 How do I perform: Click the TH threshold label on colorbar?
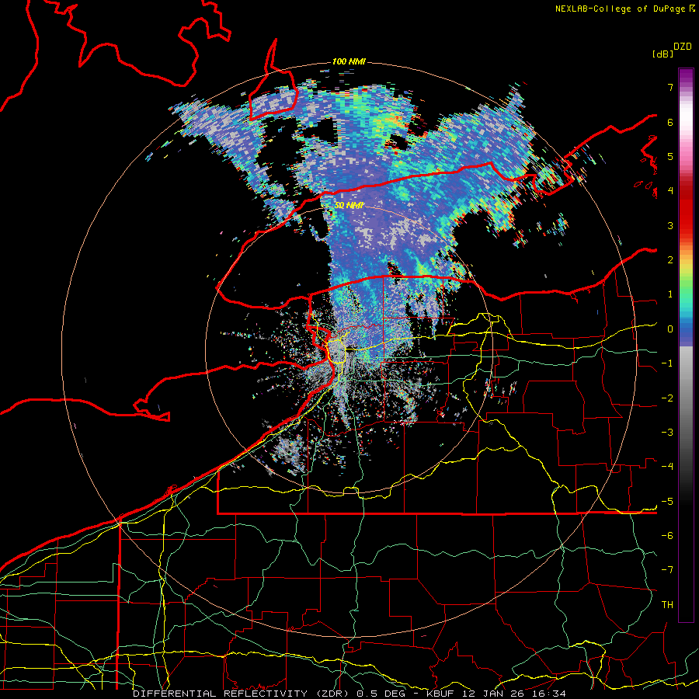pyautogui.click(x=667, y=605)
